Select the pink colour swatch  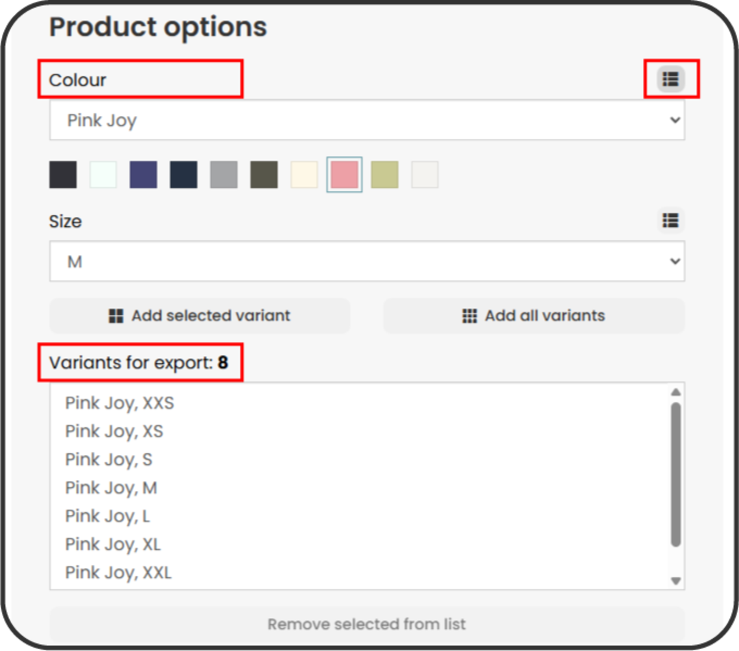[344, 175]
